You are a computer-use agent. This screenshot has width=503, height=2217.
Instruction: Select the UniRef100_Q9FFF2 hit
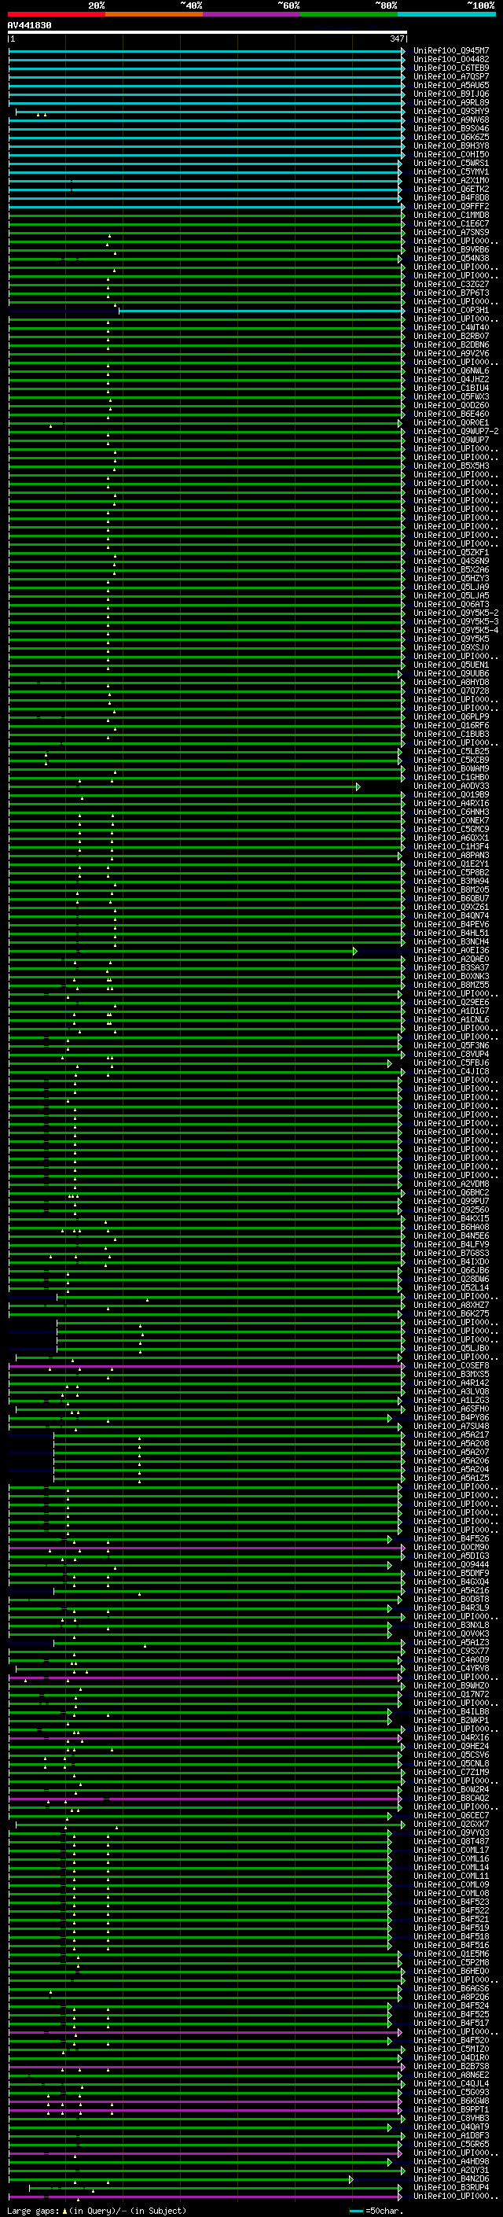[451, 207]
